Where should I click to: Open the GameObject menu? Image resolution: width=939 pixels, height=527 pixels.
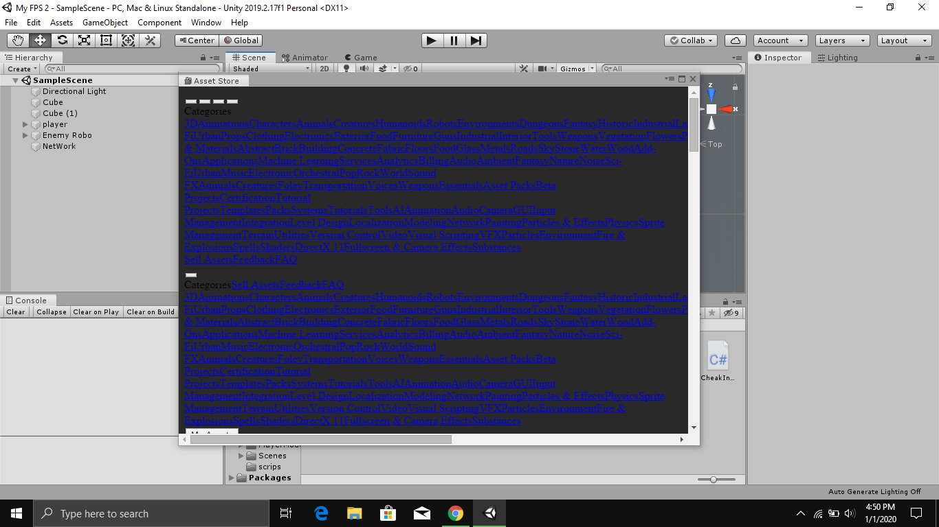tap(105, 23)
